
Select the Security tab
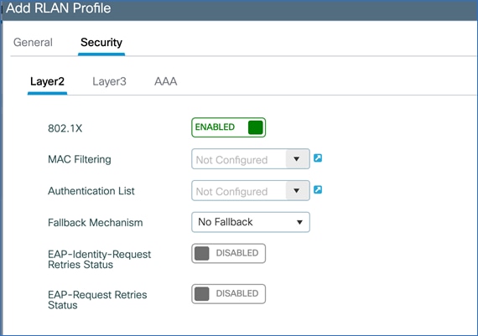(101, 43)
